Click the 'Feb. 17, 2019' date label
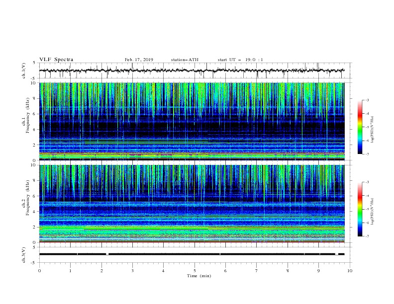 139,60
